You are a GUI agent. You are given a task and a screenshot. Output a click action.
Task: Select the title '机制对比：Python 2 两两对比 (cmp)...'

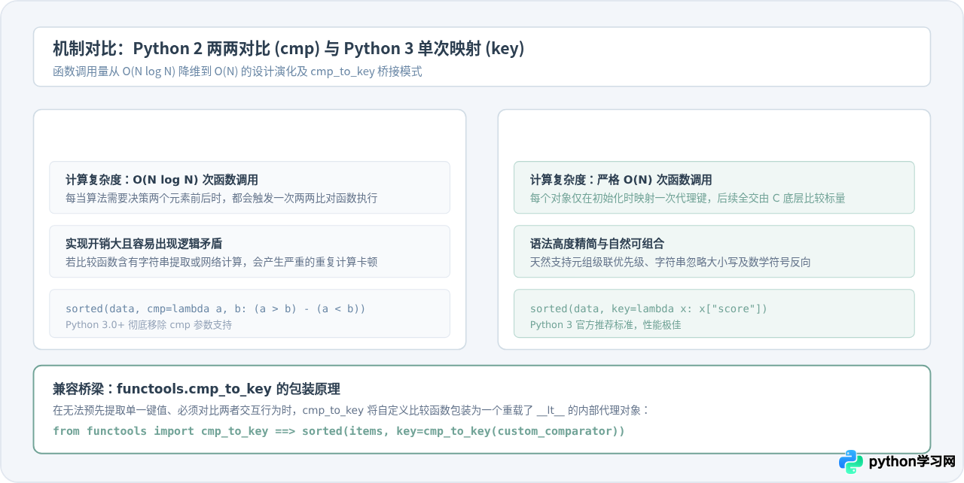288,49
